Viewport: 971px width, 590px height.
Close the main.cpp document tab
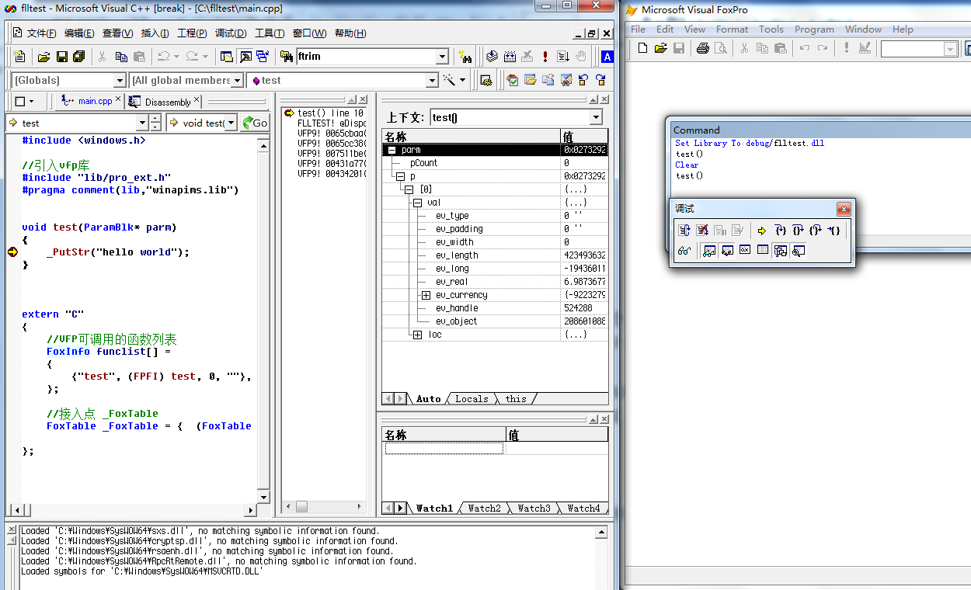coord(118,100)
